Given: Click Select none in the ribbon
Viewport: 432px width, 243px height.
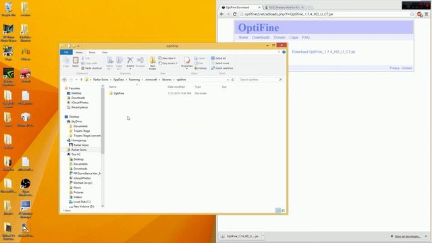Looking at the screenshot, I should [x=220, y=63].
